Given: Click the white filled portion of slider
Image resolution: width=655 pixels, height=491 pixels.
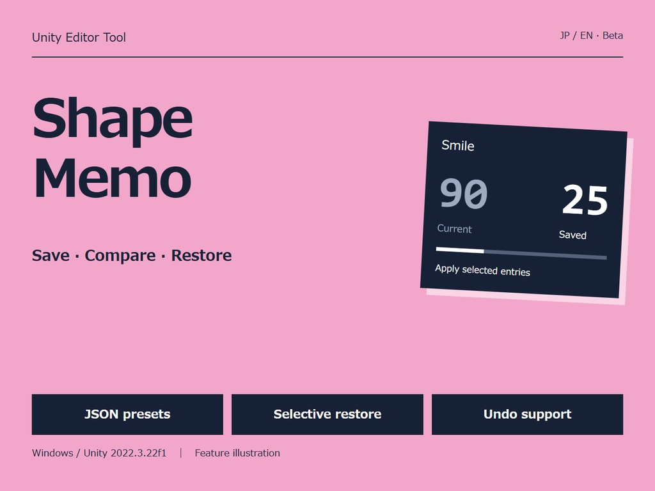Looking at the screenshot, I should pos(460,250).
